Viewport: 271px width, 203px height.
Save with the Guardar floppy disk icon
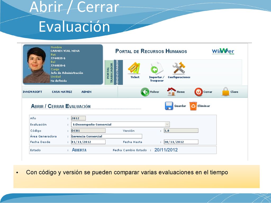(x=169, y=106)
